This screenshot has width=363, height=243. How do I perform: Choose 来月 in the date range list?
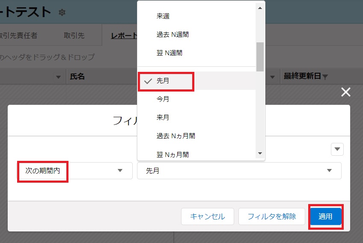tap(196, 117)
